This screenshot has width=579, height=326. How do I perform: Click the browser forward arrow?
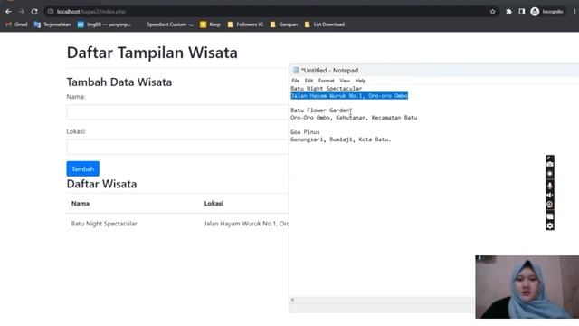[x=21, y=12]
